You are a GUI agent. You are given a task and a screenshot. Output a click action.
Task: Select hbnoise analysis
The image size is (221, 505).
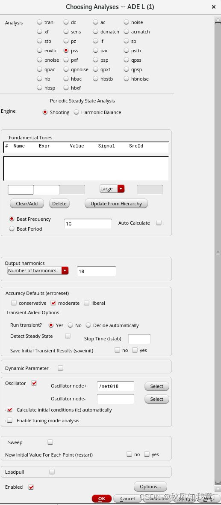pyautogui.click(x=126, y=78)
